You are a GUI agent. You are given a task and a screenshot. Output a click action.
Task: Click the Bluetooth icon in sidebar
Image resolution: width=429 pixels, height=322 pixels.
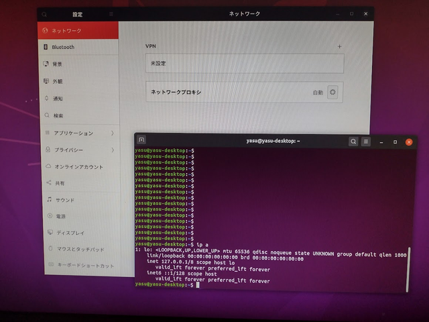46,47
